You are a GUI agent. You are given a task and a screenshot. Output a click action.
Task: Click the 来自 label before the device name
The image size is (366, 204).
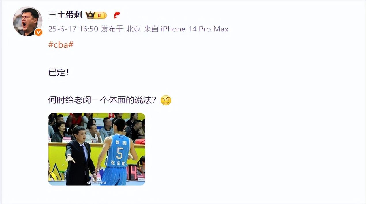(151, 29)
